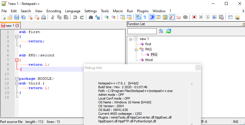Reload the Function List with the refresh icon

(x=169, y=31)
